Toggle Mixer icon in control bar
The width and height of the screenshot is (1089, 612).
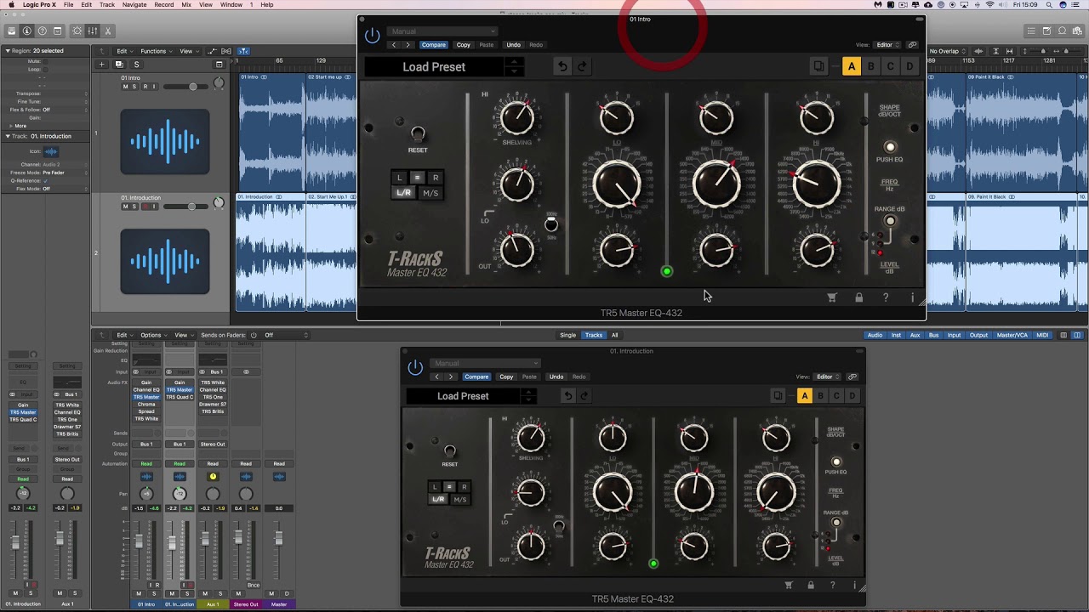pyautogui.click(x=92, y=31)
